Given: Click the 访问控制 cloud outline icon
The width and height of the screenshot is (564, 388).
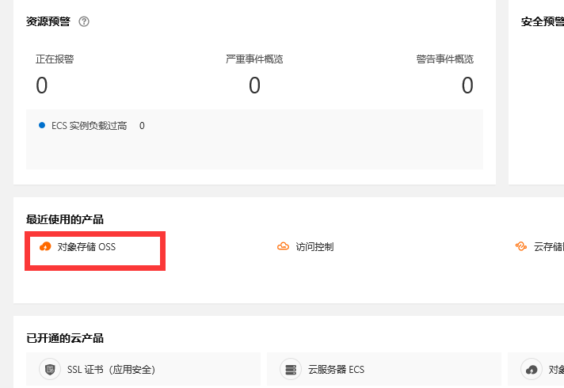Looking at the screenshot, I should tap(283, 247).
